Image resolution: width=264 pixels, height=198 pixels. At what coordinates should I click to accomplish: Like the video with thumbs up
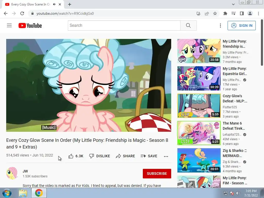coord(71,156)
